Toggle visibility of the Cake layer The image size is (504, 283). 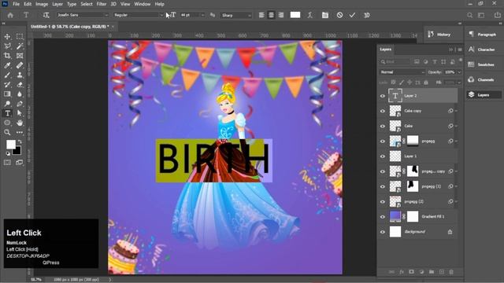coord(383,126)
